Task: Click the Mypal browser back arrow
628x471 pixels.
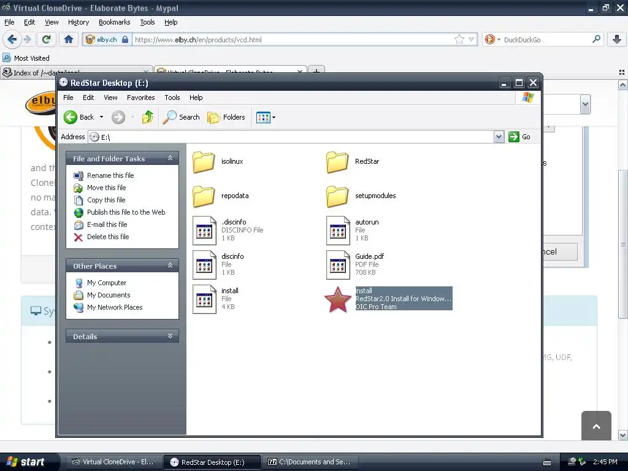Action: pos(12,39)
